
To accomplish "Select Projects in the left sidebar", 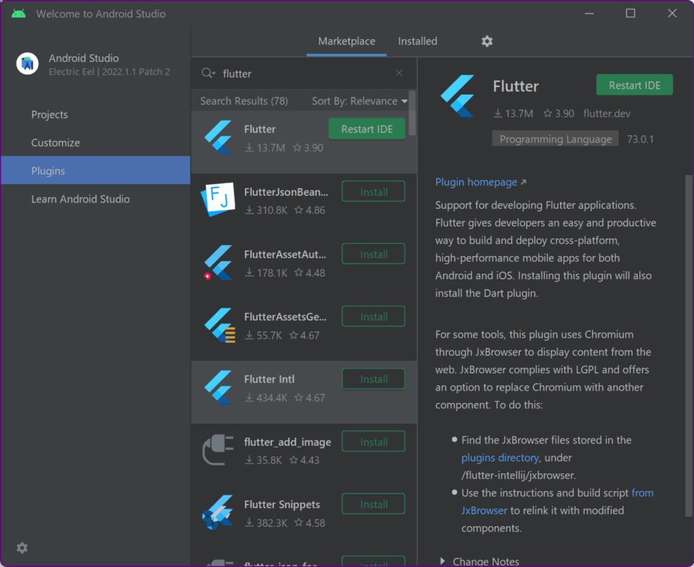I will click(x=49, y=114).
